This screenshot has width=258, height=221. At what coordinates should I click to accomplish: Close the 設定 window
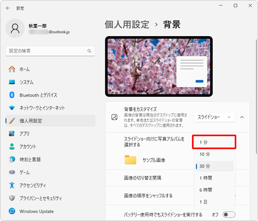[250, 6]
